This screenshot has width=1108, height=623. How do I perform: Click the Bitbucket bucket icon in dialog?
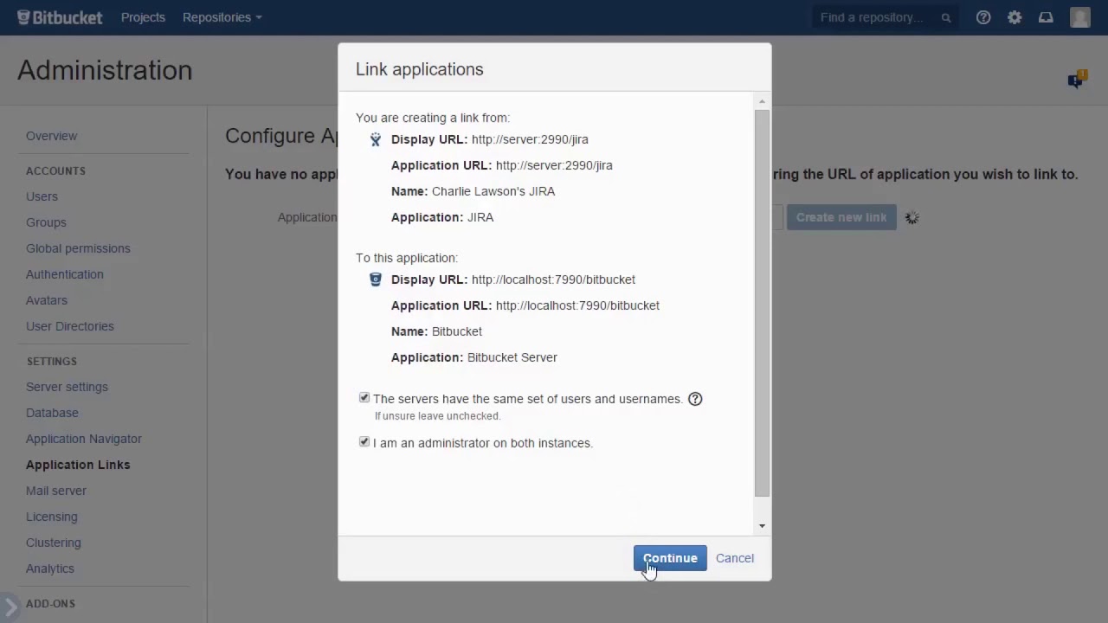click(x=376, y=279)
